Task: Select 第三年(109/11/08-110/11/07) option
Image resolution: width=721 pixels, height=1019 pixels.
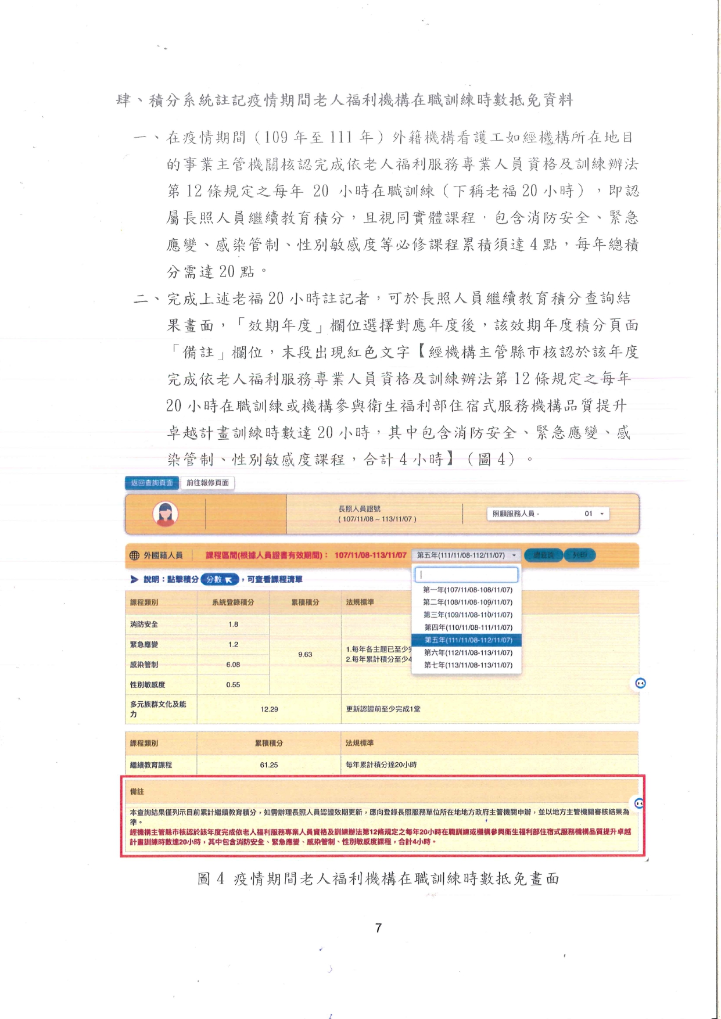Action: [x=467, y=615]
